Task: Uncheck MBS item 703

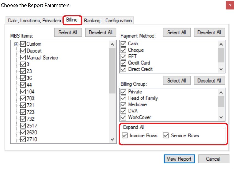Action: [x=23, y=98]
